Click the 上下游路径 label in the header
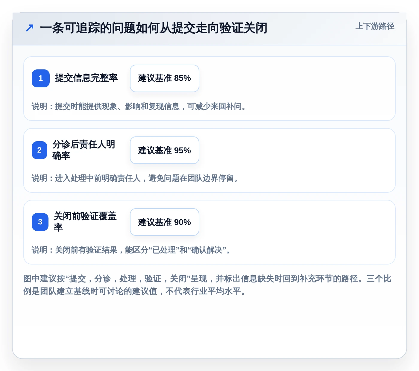 tap(375, 26)
